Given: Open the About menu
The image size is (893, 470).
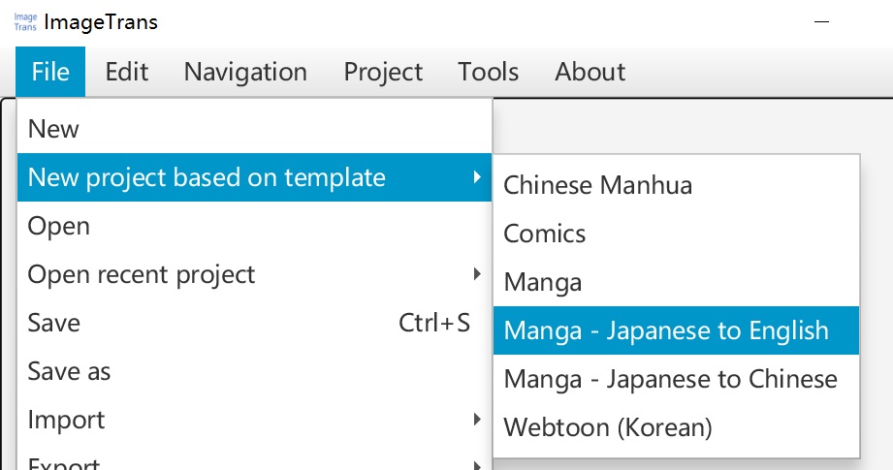Looking at the screenshot, I should [590, 72].
